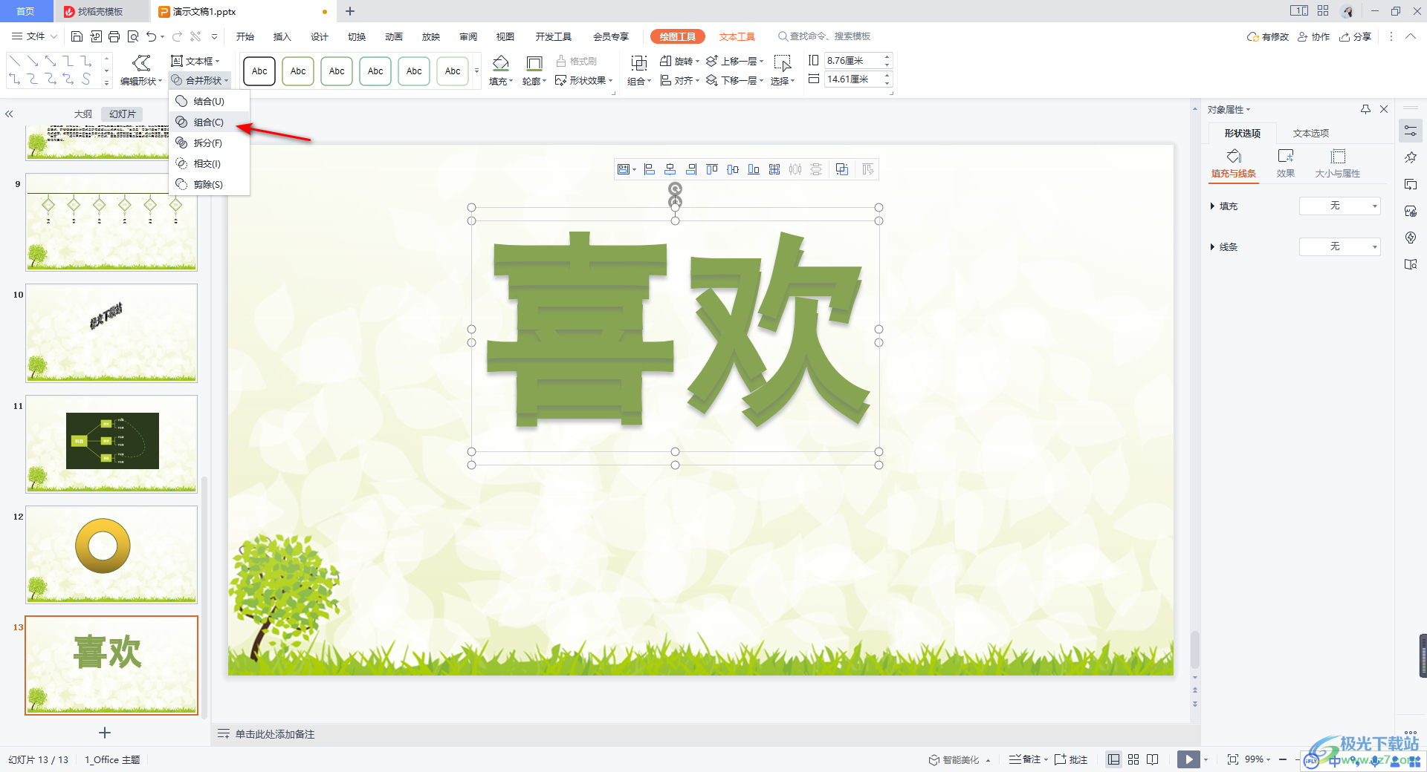The height and width of the screenshot is (772, 1427).
Task: Open Fill & Line (填充与线条) section
Action: (x=1234, y=163)
